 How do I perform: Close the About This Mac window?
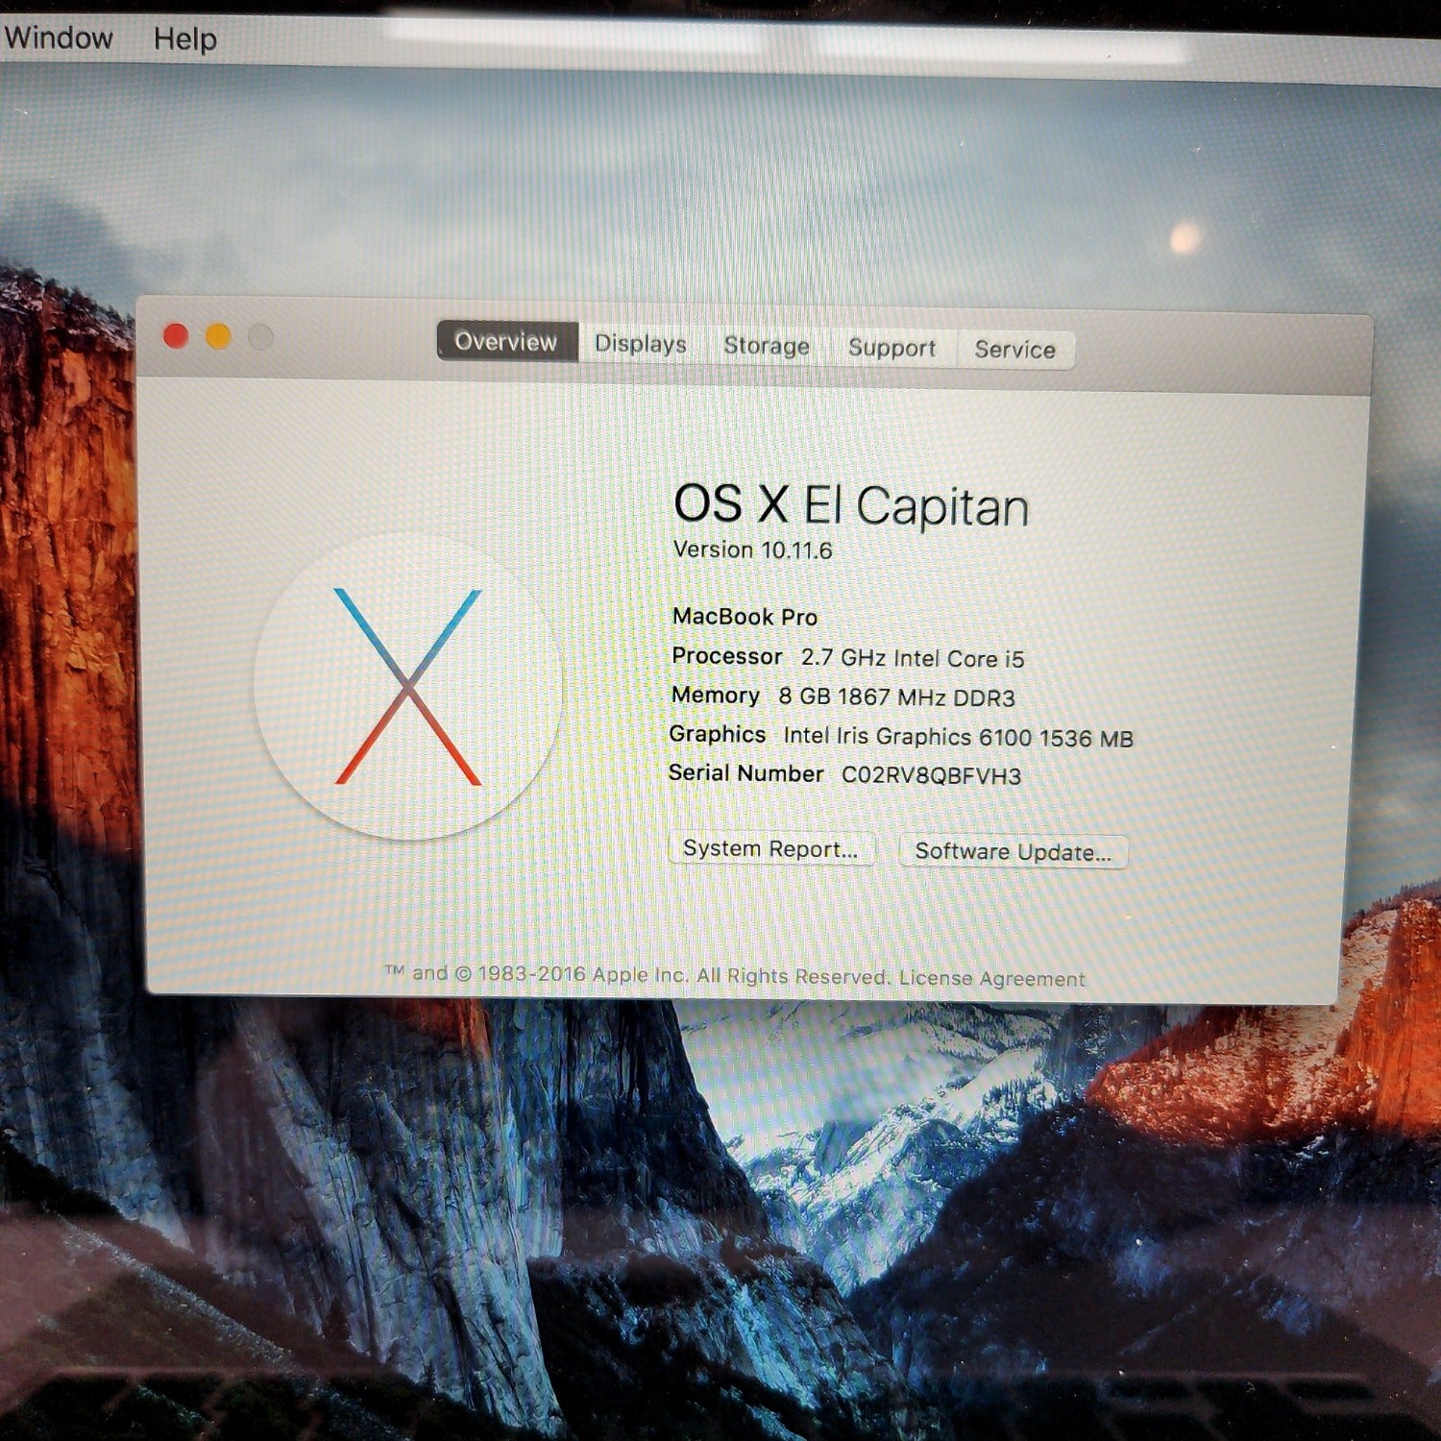pos(176,336)
